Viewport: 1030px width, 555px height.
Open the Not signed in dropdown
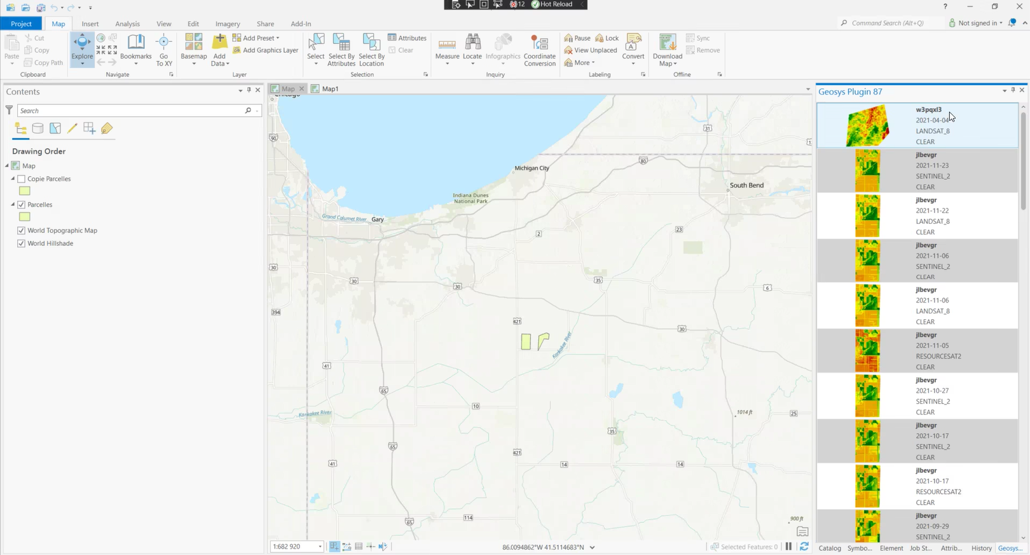pyautogui.click(x=975, y=23)
